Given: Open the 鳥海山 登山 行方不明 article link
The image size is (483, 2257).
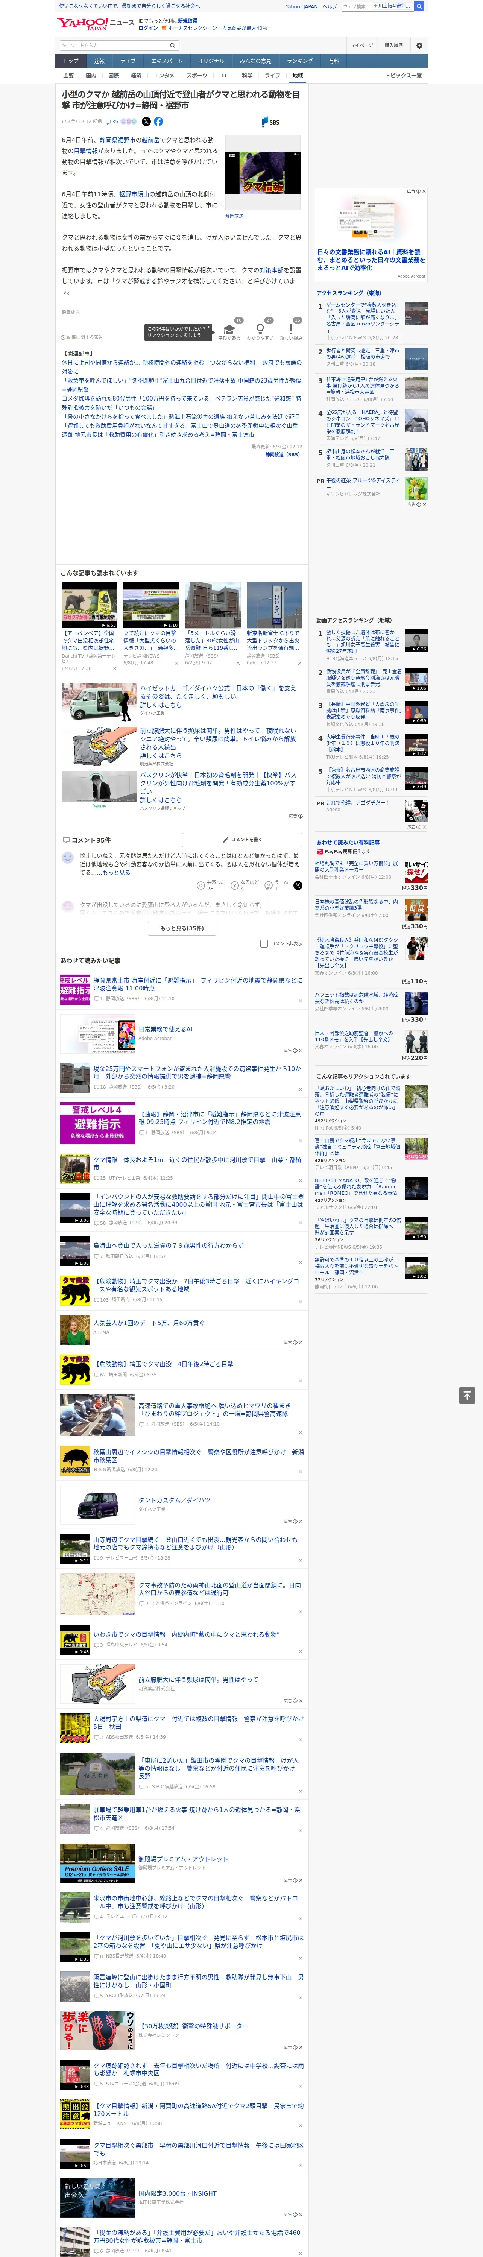Looking at the screenshot, I should click(x=168, y=1245).
